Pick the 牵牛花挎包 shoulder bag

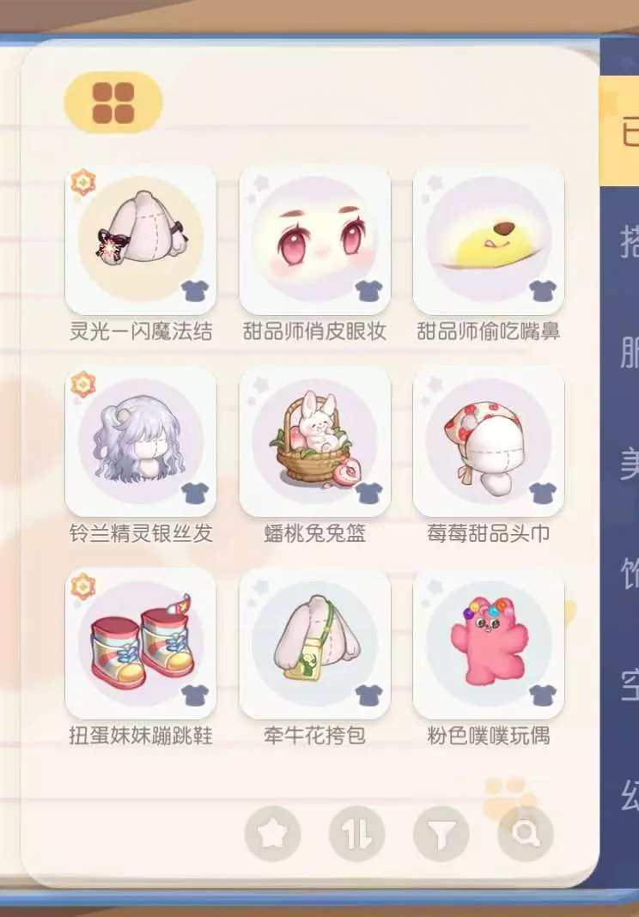(x=315, y=644)
